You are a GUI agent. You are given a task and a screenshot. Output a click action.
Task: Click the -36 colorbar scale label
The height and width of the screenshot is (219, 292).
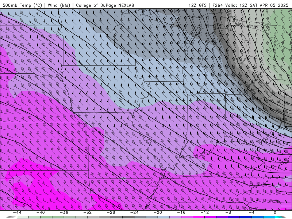pyautogui.click(x=64, y=212)
